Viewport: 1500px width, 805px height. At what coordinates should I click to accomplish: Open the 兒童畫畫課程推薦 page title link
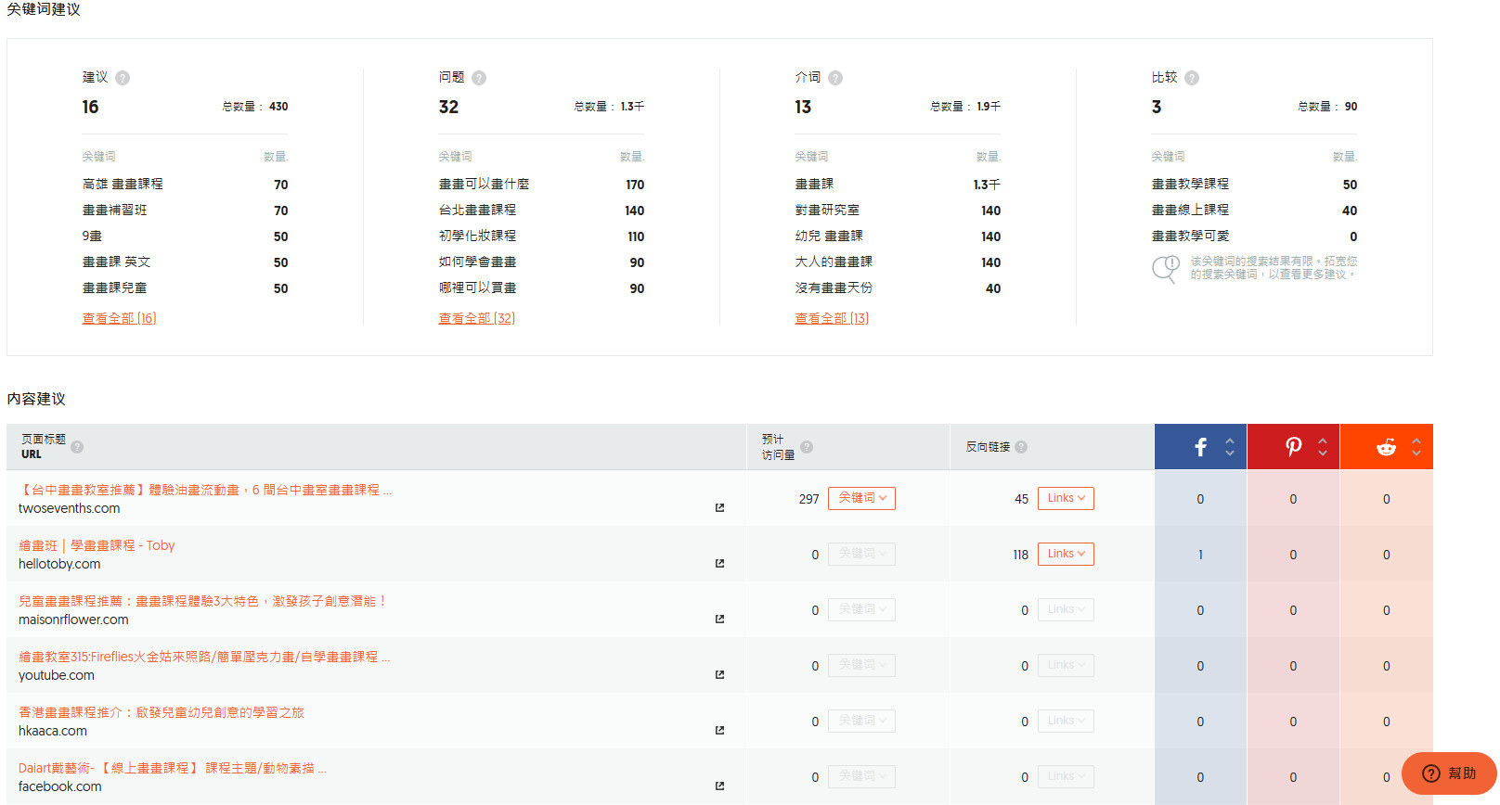click(x=202, y=601)
